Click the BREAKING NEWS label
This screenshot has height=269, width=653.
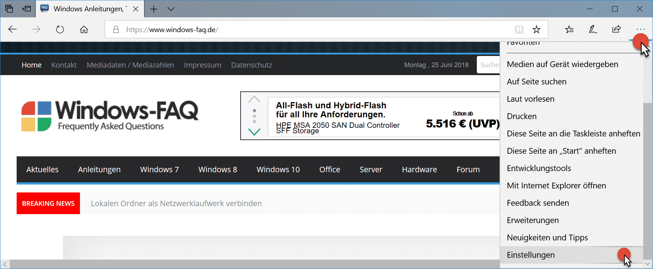[x=48, y=203]
